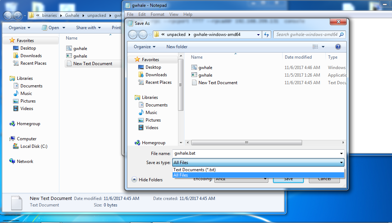392x223 pixels.
Task: Expand address bar history dropdown in Save As
Action: (258, 35)
